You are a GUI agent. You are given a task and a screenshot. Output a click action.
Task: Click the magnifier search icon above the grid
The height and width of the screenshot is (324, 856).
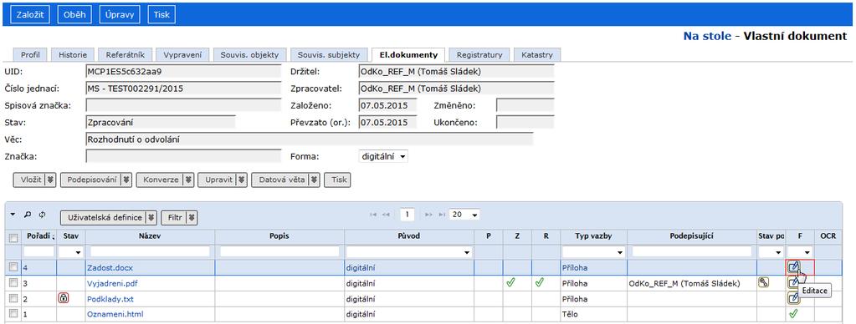[x=28, y=215]
